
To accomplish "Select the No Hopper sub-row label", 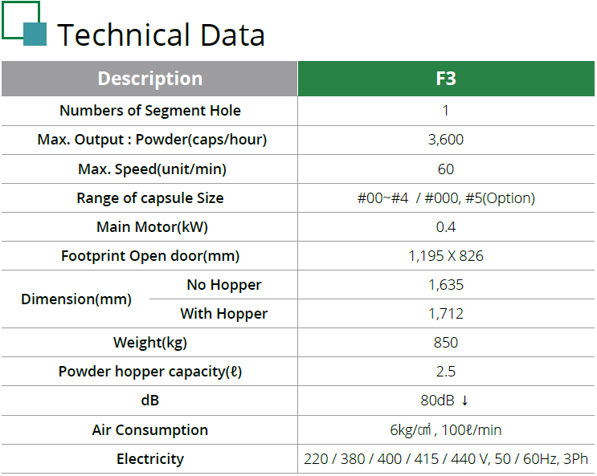I will coord(224,285).
